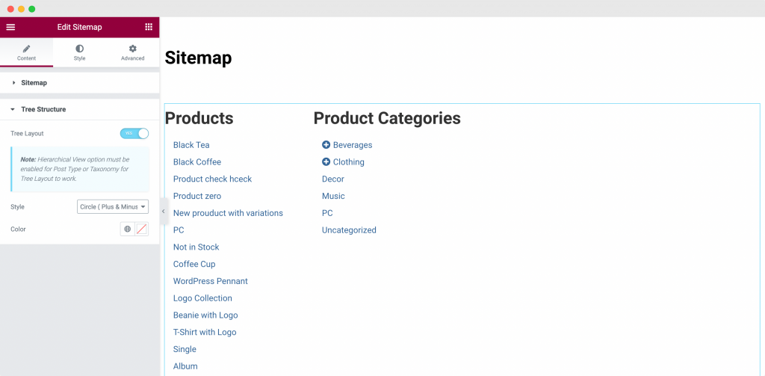Open the Coffee Cup link
Image resolution: width=765 pixels, height=376 pixels.
(x=194, y=264)
